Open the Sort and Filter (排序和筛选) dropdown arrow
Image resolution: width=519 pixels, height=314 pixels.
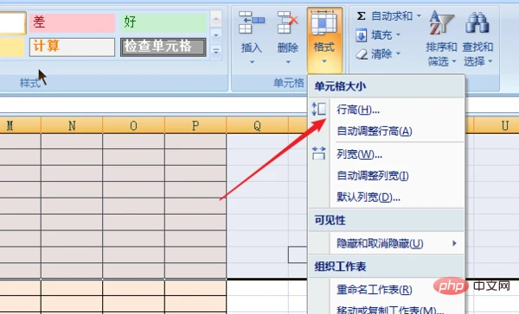click(x=454, y=61)
